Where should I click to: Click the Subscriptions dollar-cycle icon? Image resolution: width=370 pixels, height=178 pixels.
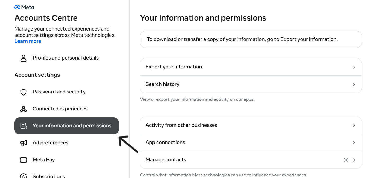pyautogui.click(x=24, y=176)
